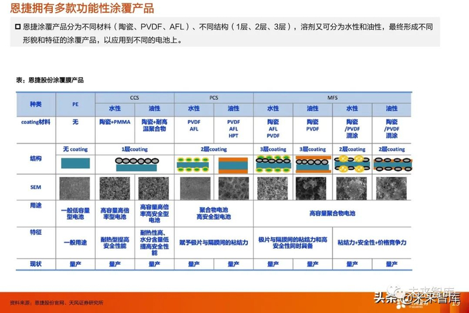
Task: Select the 特征 row label
Action: coord(36,232)
